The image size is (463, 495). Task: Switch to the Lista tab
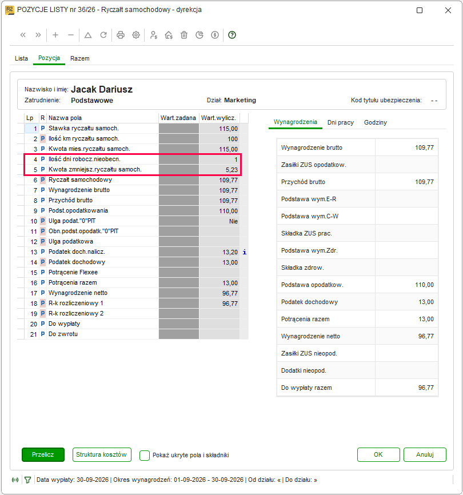click(22, 58)
